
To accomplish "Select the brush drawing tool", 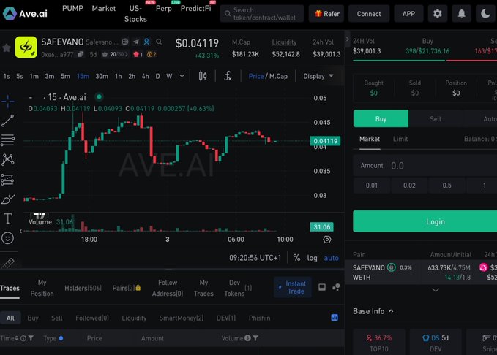I will pos(7,199).
